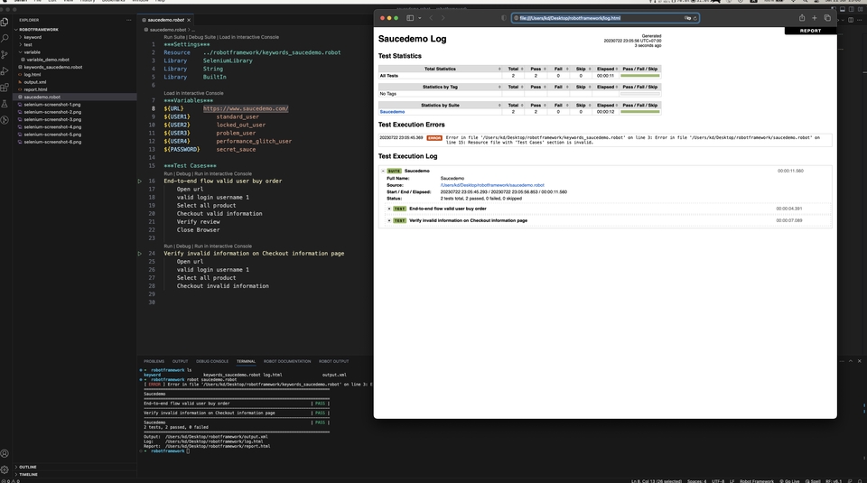Run test at line 16 gutter arrow
867x483 pixels.
point(140,181)
